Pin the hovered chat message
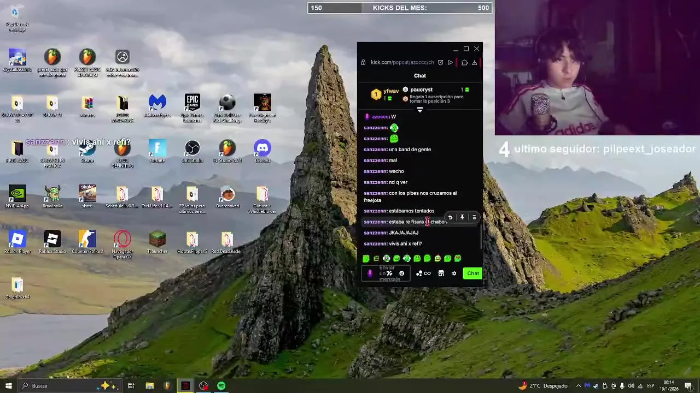 [462, 217]
